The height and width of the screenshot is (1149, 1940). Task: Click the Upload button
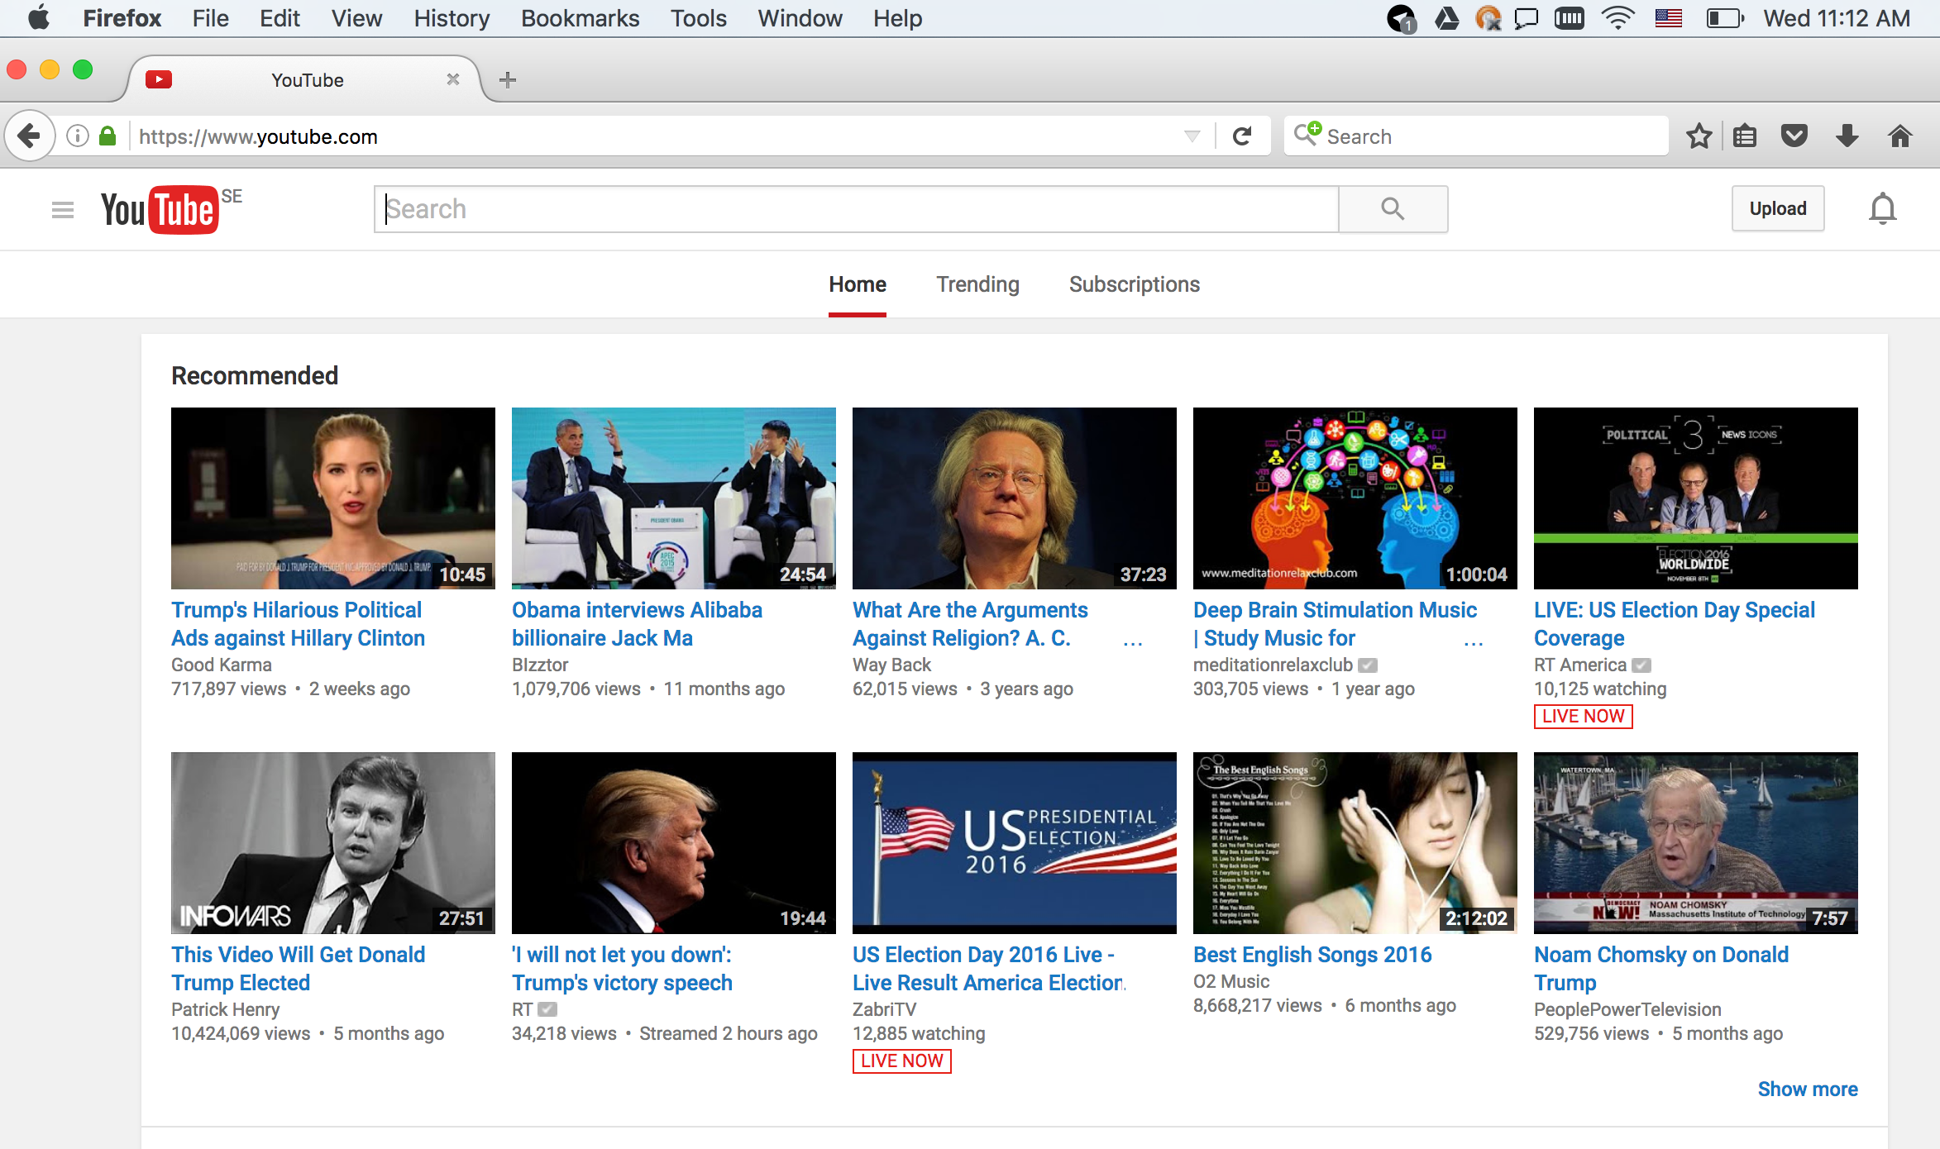click(x=1777, y=209)
